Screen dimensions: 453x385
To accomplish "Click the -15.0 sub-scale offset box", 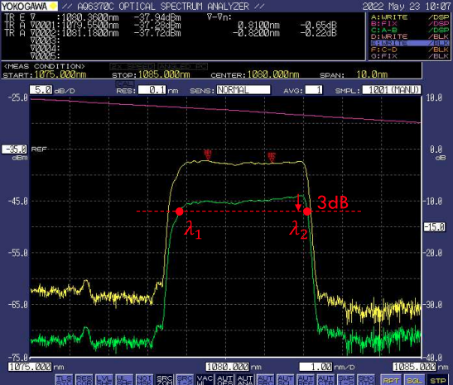I will [435, 227].
